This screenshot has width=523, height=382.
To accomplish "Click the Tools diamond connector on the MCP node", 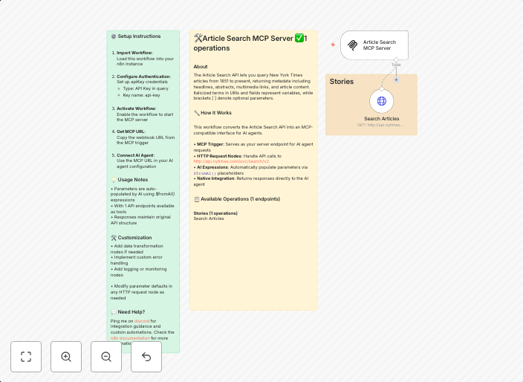I will tap(396, 59).
